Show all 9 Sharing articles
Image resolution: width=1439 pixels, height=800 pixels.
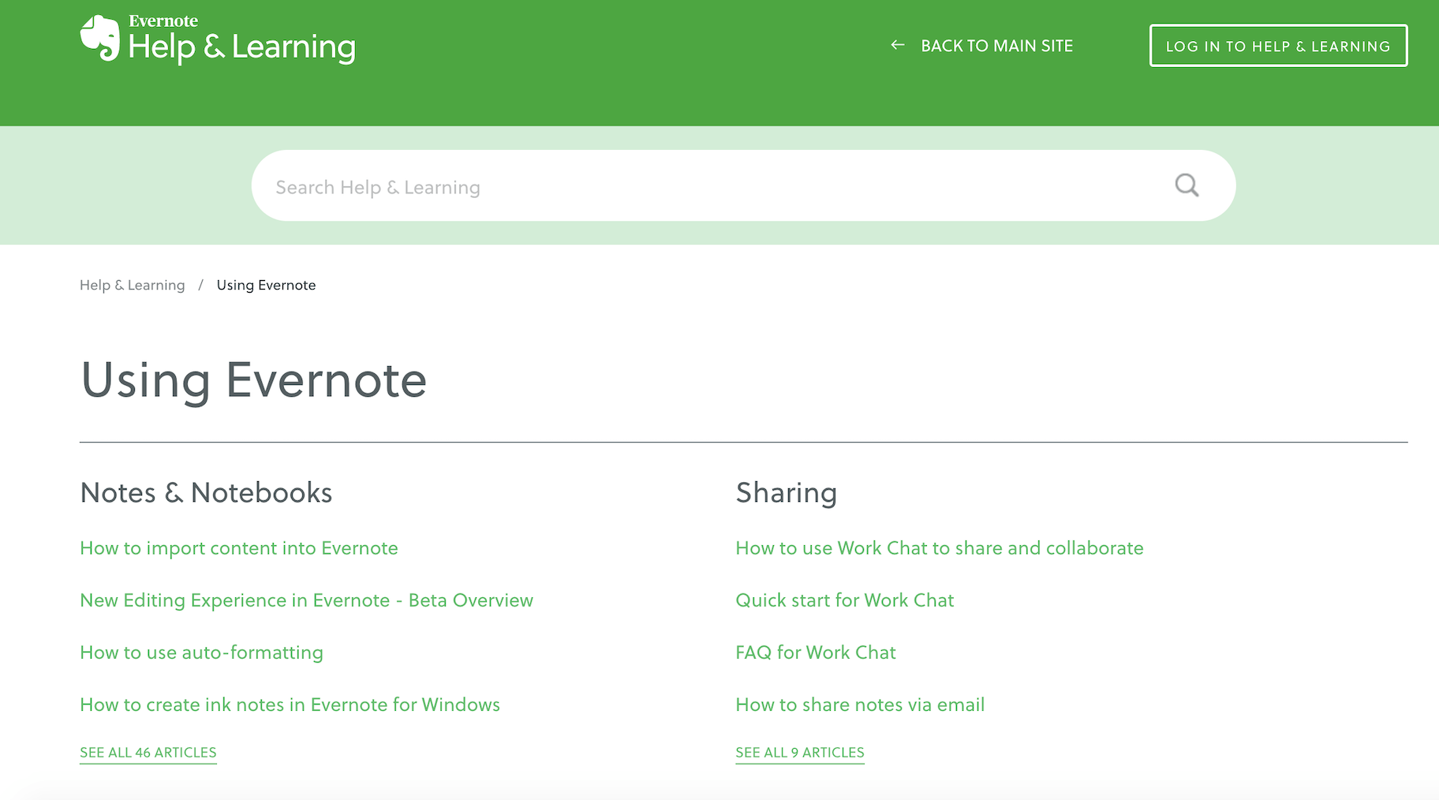pyautogui.click(x=799, y=752)
